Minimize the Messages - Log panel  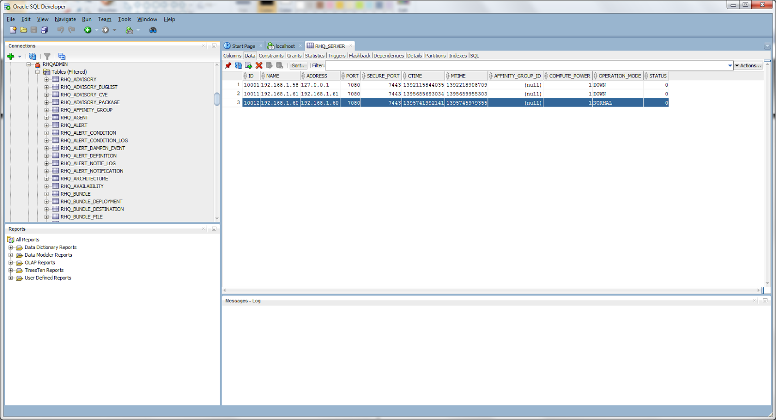click(765, 300)
